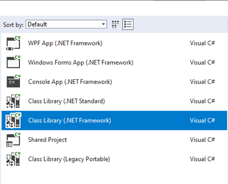
Task: Select Windows Forms App (.NET Framework) template
Action: pyautogui.click(x=81, y=63)
